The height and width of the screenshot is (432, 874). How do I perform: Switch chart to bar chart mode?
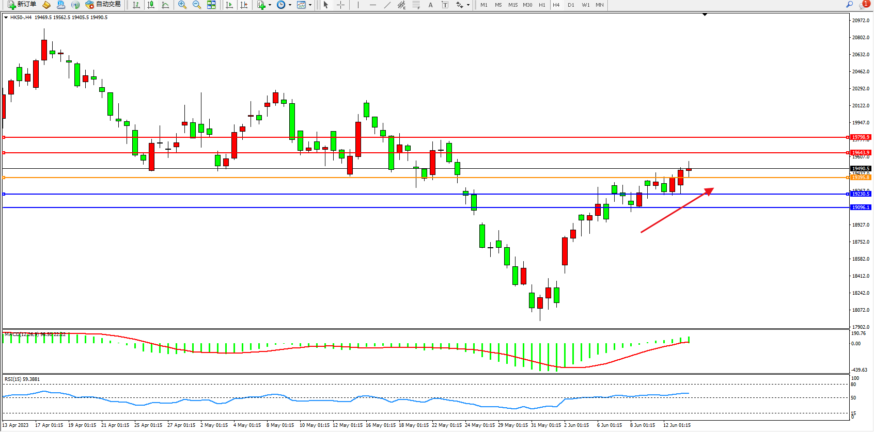click(x=136, y=5)
